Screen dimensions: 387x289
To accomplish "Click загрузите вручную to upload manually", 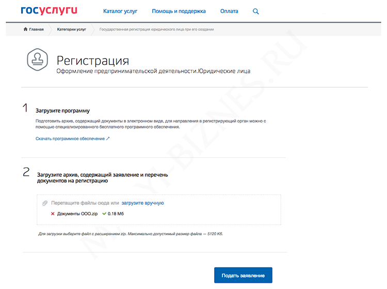I will click(142, 203).
